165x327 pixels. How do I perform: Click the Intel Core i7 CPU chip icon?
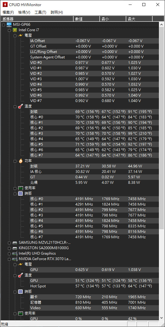15,30
